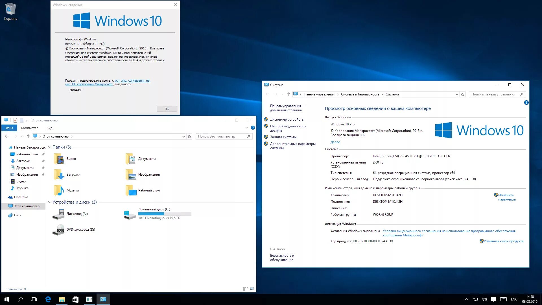Open the DVD drive (D:) icon
542x305 pixels.
[x=59, y=230]
